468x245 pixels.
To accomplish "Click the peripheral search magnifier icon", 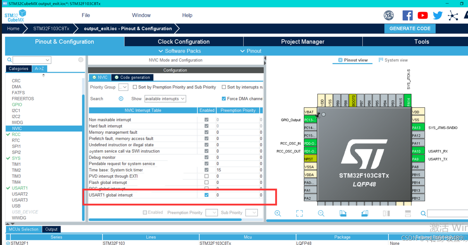I will (10, 60).
